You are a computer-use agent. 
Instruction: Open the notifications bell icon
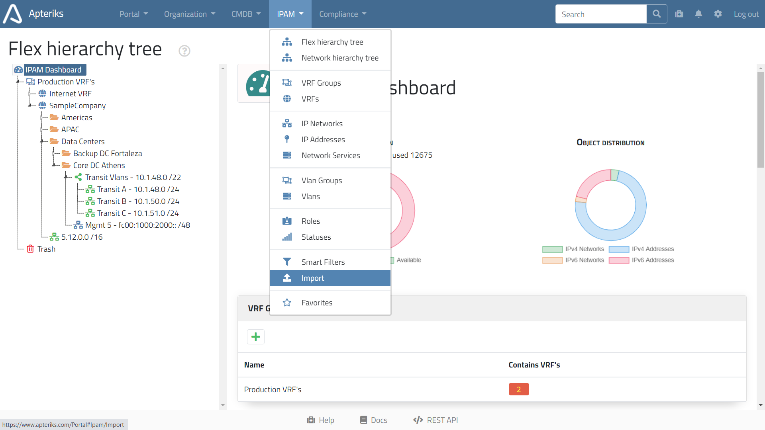pyautogui.click(x=698, y=14)
